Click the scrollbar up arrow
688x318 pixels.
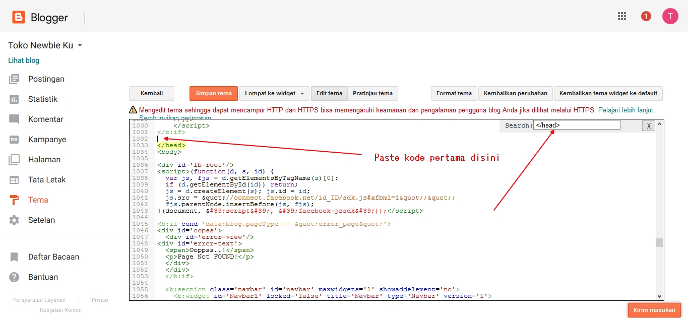point(659,123)
